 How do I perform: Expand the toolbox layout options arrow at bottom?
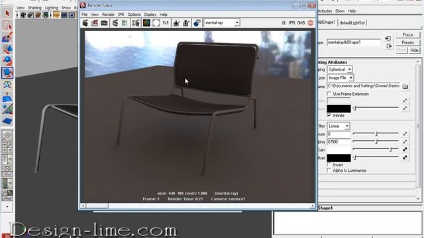coord(7,207)
